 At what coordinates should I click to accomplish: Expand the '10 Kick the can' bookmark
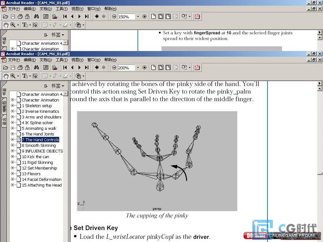(13, 156)
